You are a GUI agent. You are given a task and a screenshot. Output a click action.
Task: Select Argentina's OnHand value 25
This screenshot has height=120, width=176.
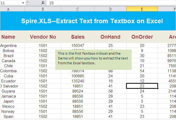click(x=111, y=46)
